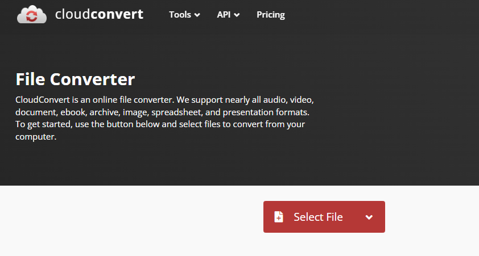Expand API navigation dropdown

pos(228,15)
